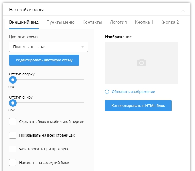
Task: Click the color scheme dropdown arrow
Action: click(x=82, y=47)
